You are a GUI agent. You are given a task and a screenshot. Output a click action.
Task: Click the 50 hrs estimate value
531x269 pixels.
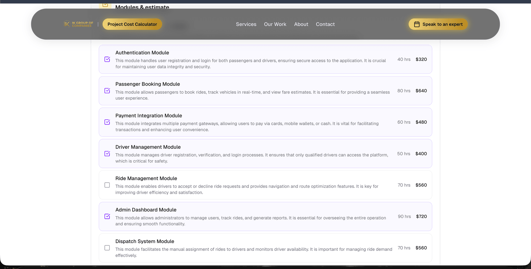point(404,154)
